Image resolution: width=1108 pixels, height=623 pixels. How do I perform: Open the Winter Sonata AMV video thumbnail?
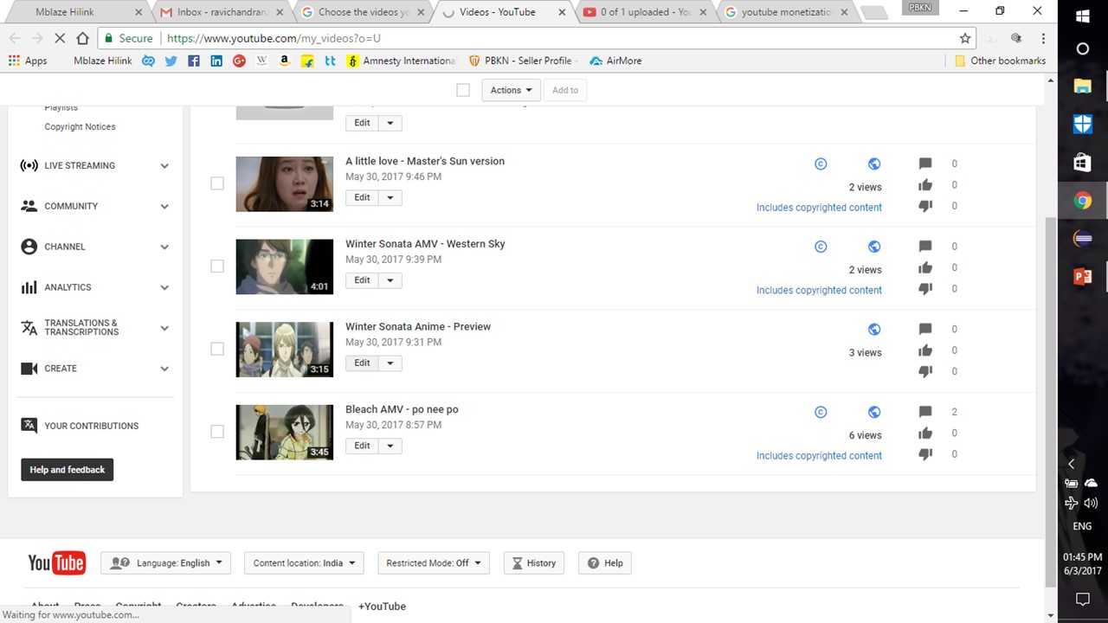(x=284, y=267)
